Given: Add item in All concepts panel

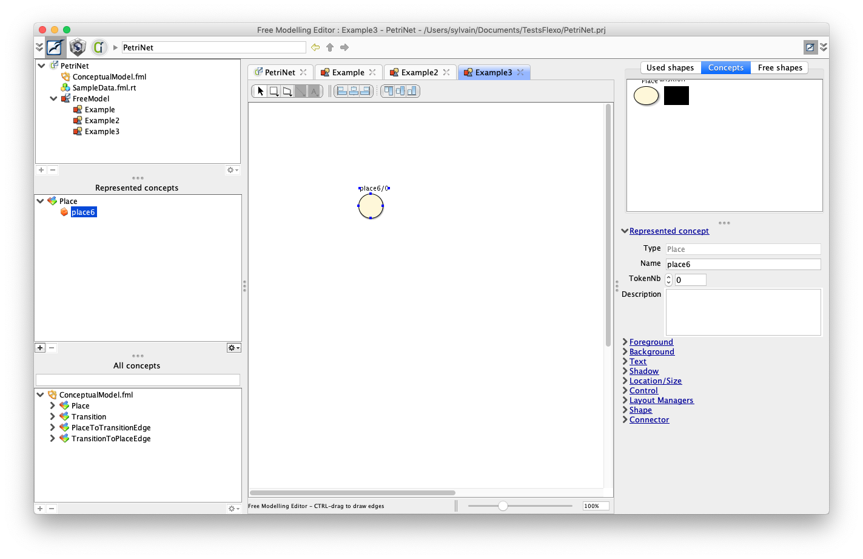Looking at the screenshot, I should (x=40, y=509).
